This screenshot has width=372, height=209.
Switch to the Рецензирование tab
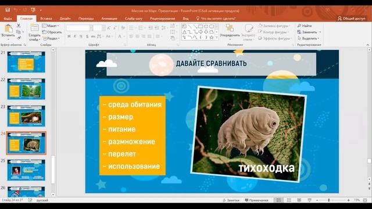[x=163, y=19]
